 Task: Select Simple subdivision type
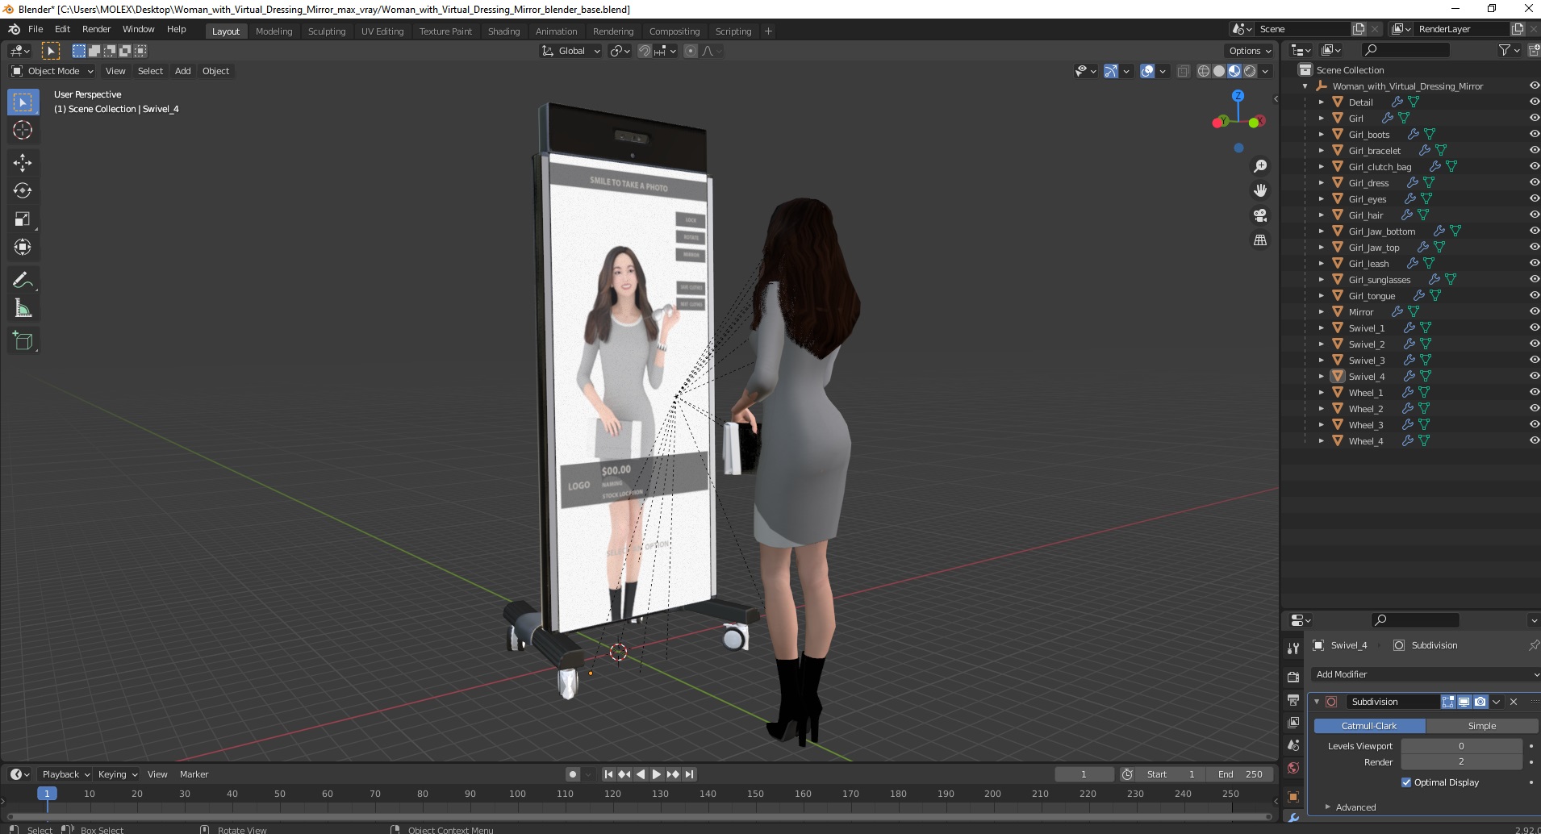pyautogui.click(x=1482, y=726)
